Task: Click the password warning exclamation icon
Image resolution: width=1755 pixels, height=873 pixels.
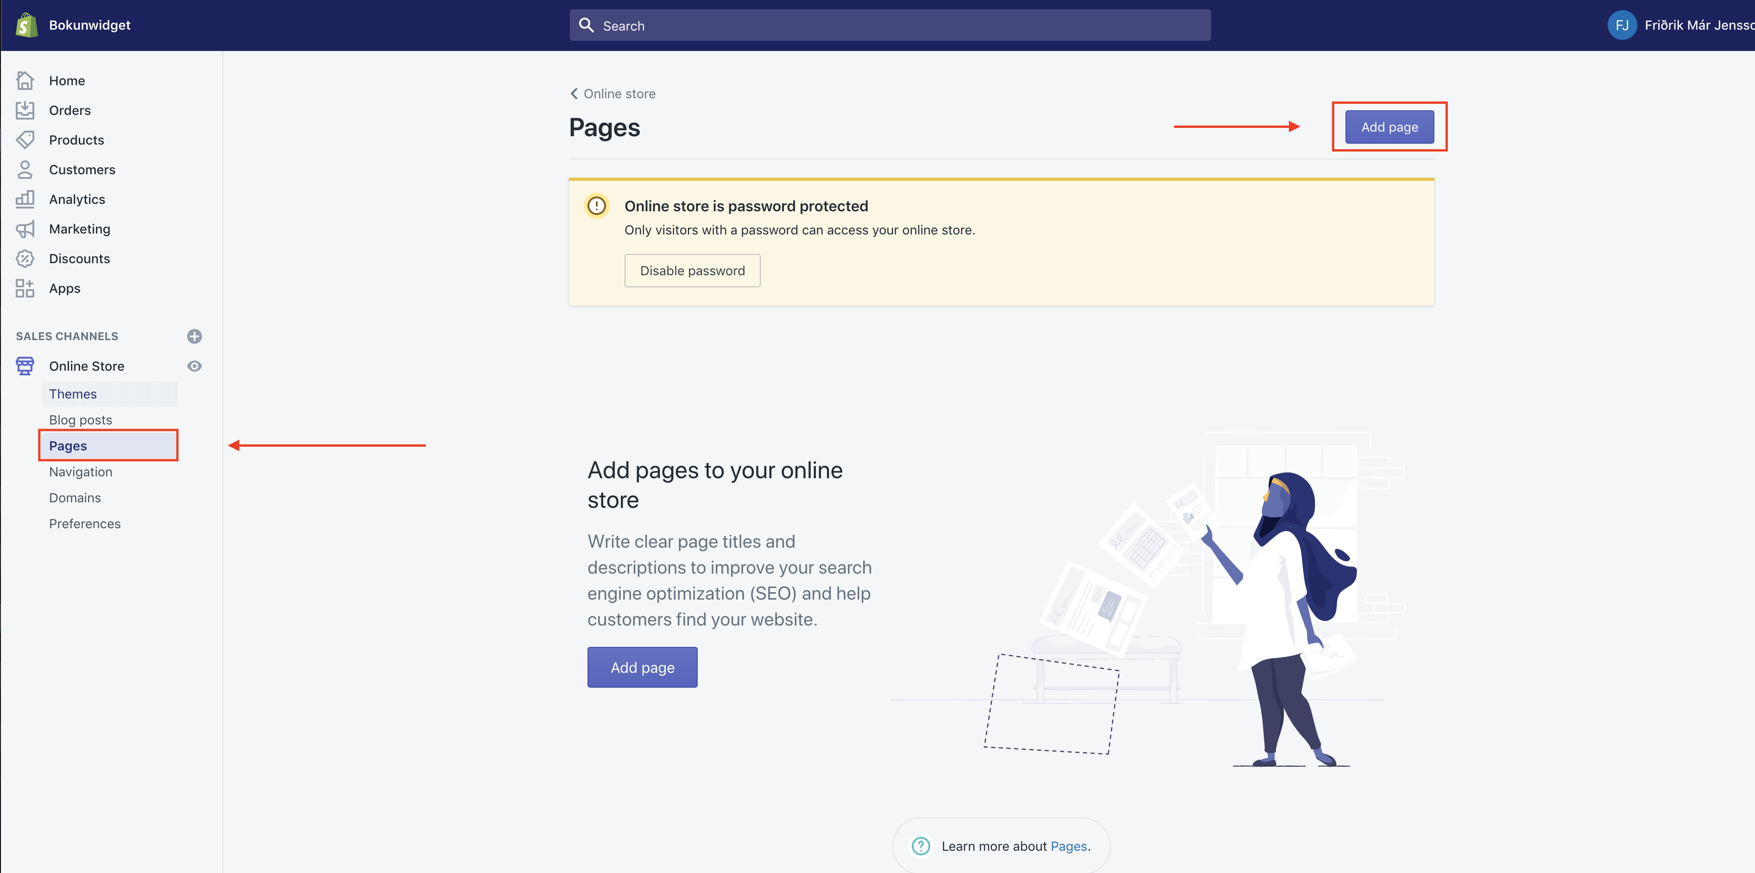Action: point(596,205)
